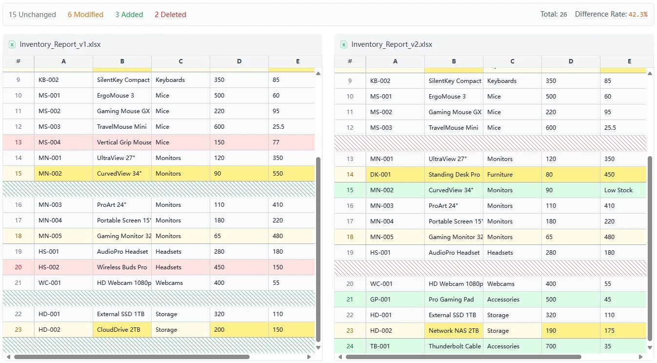Select column header '#' in left panel

[x=18, y=61]
